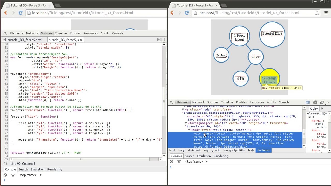
Task: Close the right Tutoriel D3 browser tab
Action: point(216,5)
